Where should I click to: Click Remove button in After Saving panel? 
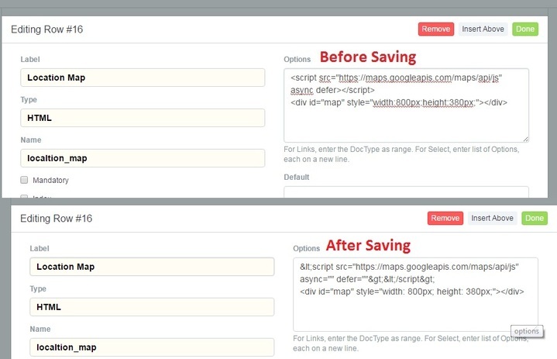tap(445, 218)
